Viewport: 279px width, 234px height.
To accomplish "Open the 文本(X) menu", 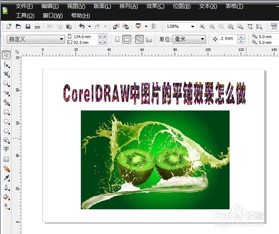I will pos(208,6).
